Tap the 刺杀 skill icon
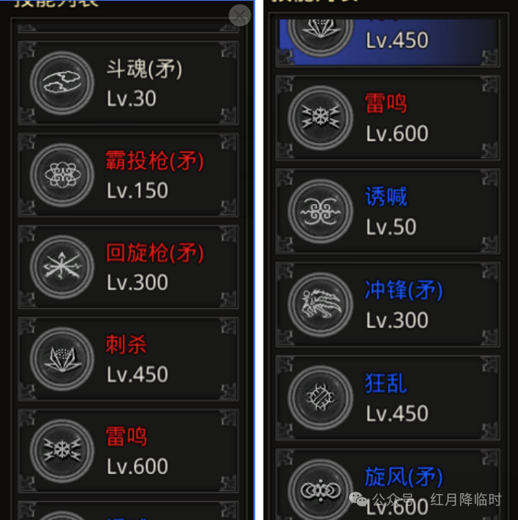This screenshot has width=518, height=520. (x=62, y=359)
